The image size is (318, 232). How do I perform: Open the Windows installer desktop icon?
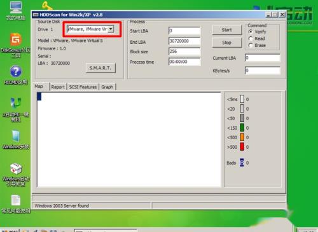(x=16, y=135)
